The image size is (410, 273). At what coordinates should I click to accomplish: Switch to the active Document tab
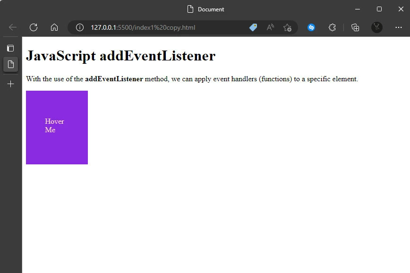(10, 64)
